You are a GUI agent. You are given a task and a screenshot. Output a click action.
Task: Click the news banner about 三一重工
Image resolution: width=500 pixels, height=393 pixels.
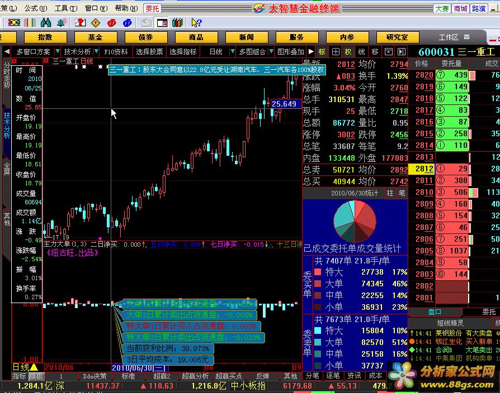coord(217,70)
